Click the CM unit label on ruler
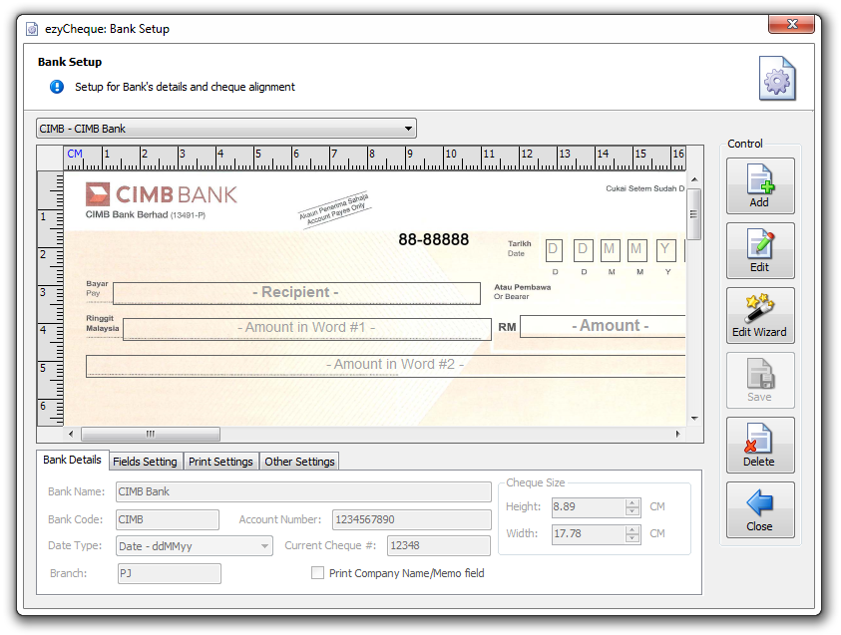 (75, 154)
